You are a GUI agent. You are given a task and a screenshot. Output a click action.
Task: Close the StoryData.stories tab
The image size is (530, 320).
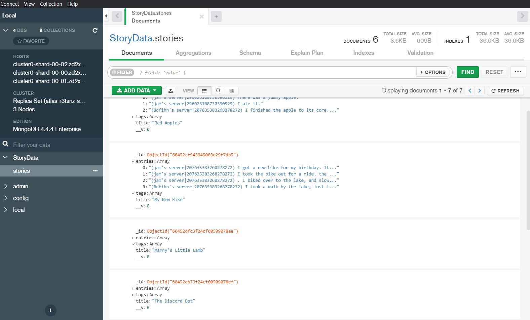tap(202, 16)
